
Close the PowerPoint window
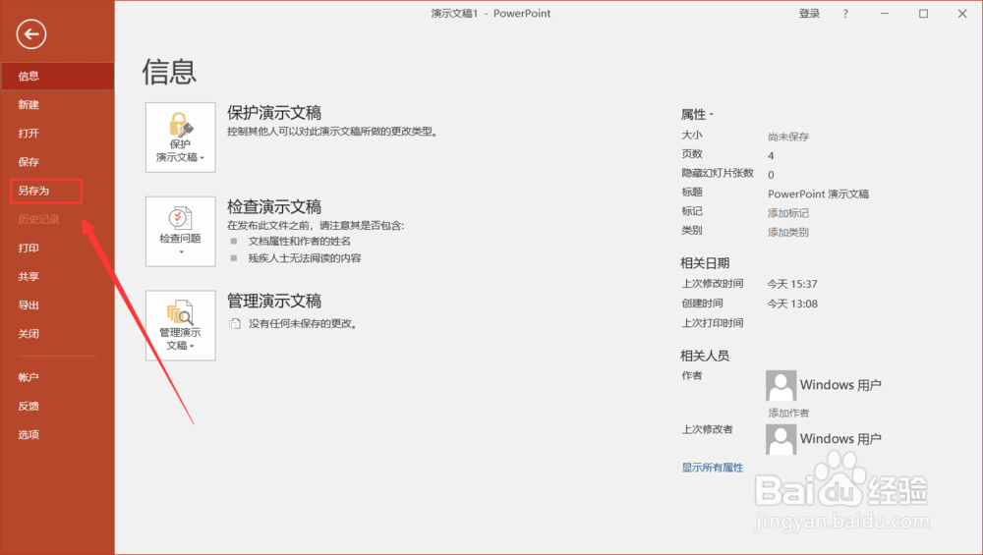point(962,14)
